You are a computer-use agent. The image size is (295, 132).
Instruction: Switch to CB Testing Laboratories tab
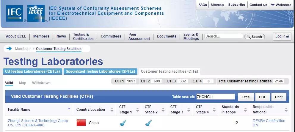click(x=32, y=71)
